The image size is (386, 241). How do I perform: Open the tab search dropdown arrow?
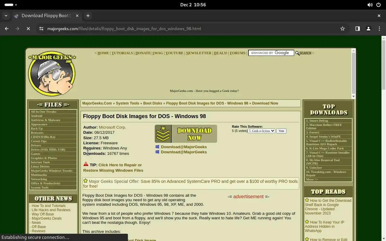coord(6,16)
